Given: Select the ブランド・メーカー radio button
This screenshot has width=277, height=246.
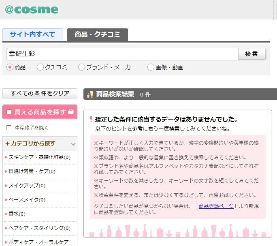Looking at the screenshot, I should click(x=81, y=67).
